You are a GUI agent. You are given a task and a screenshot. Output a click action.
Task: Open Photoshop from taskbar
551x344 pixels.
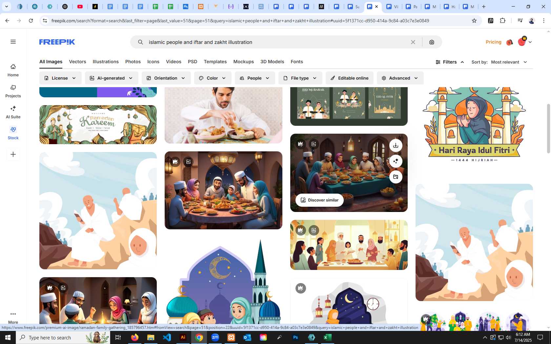pyautogui.click(x=296, y=337)
